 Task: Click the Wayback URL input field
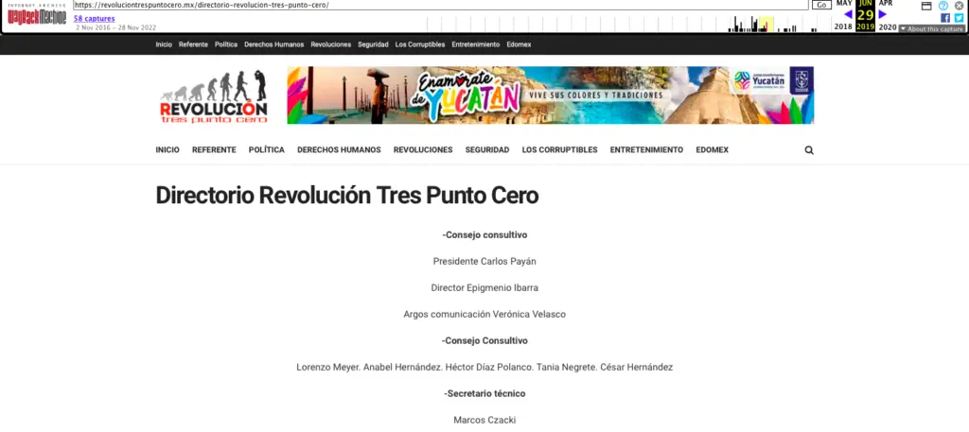[x=440, y=5]
